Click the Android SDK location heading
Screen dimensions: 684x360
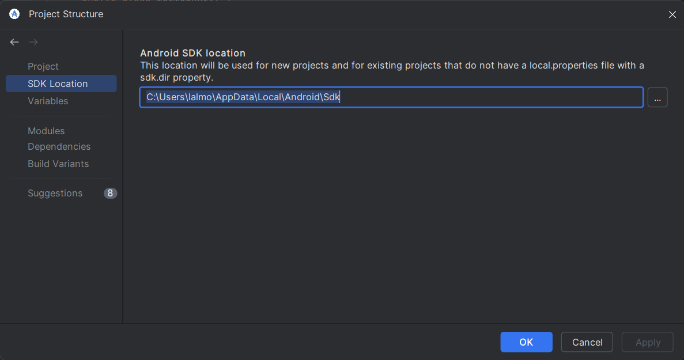[193, 53]
